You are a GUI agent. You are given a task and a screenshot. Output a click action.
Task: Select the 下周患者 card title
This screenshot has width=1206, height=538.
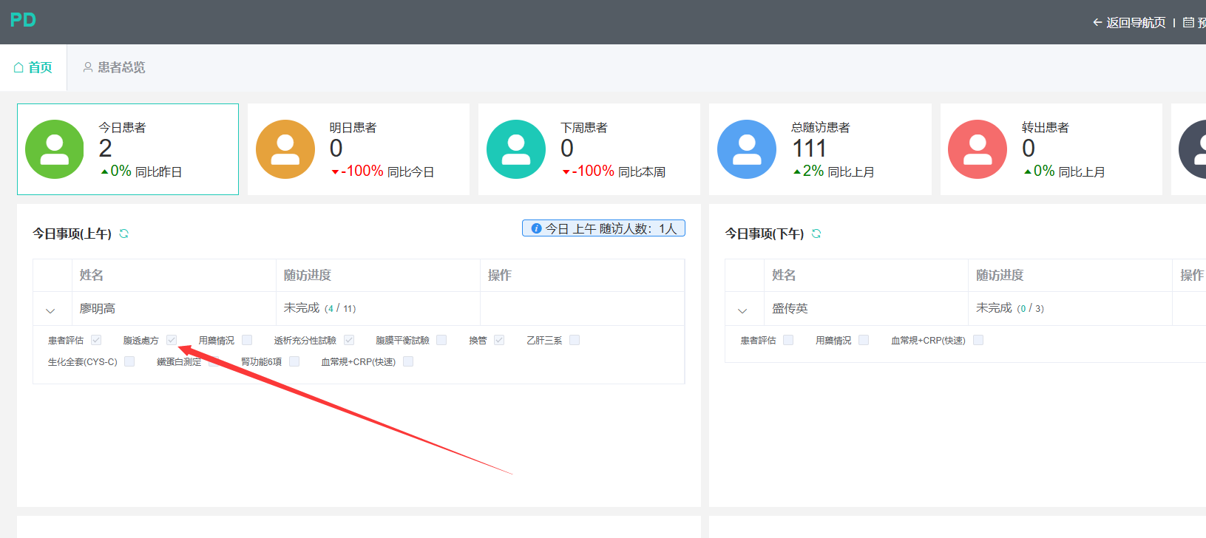583,127
